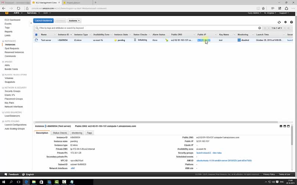Open File Explorer from taskbar
The image size is (297, 185).
point(34,182)
